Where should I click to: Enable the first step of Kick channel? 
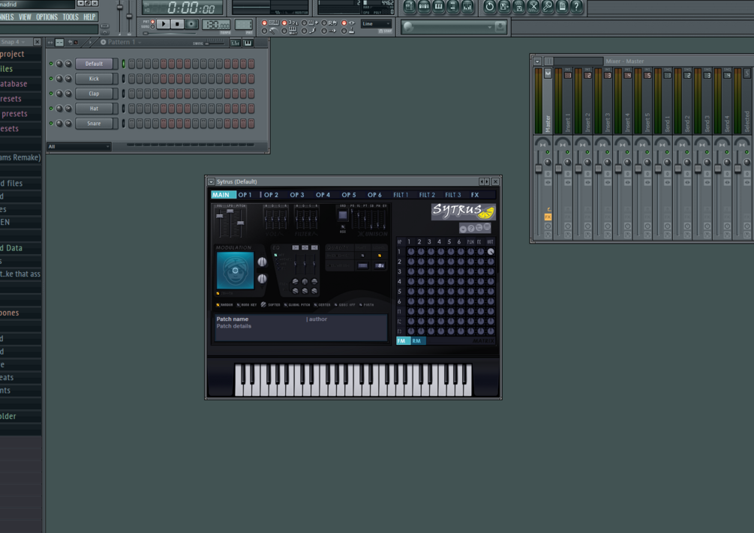pyautogui.click(x=132, y=79)
